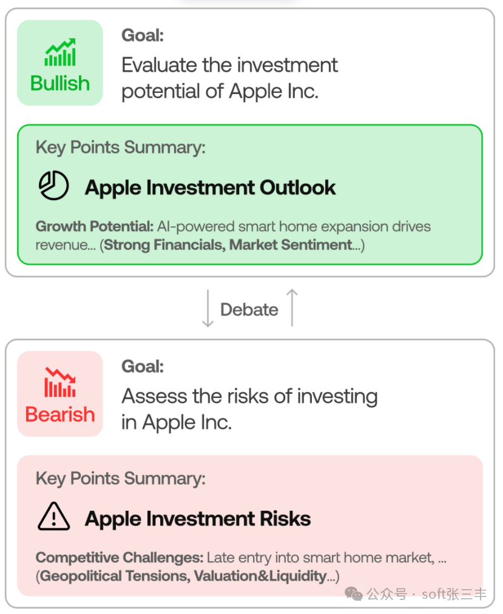The width and height of the screenshot is (503, 614).
Task: Select the green Bullish label text
Action: [60, 83]
